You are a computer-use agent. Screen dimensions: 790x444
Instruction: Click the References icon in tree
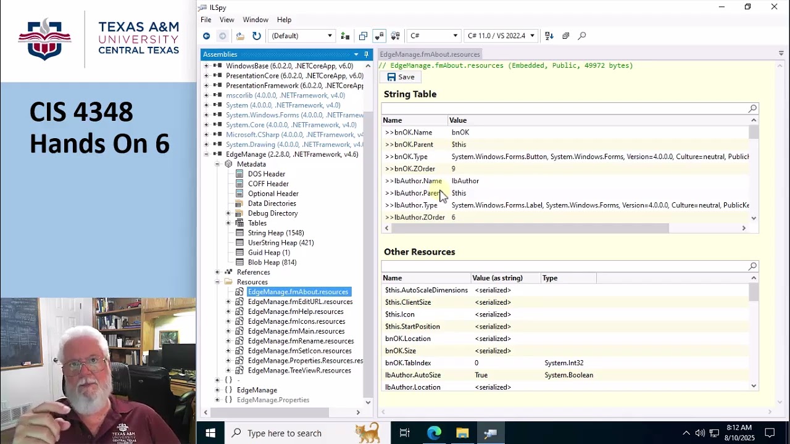pos(229,272)
